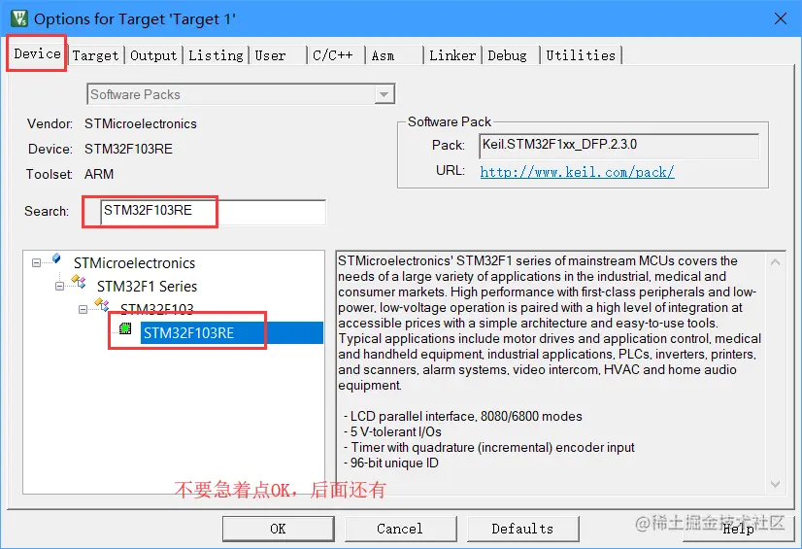Click the STM32F103 subfamily icon
Image resolution: width=802 pixels, height=549 pixels.
102,304
